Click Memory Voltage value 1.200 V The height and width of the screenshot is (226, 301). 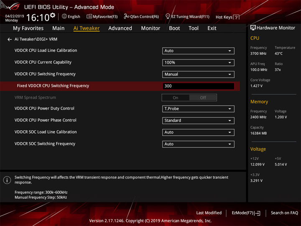tap(281, 117)
